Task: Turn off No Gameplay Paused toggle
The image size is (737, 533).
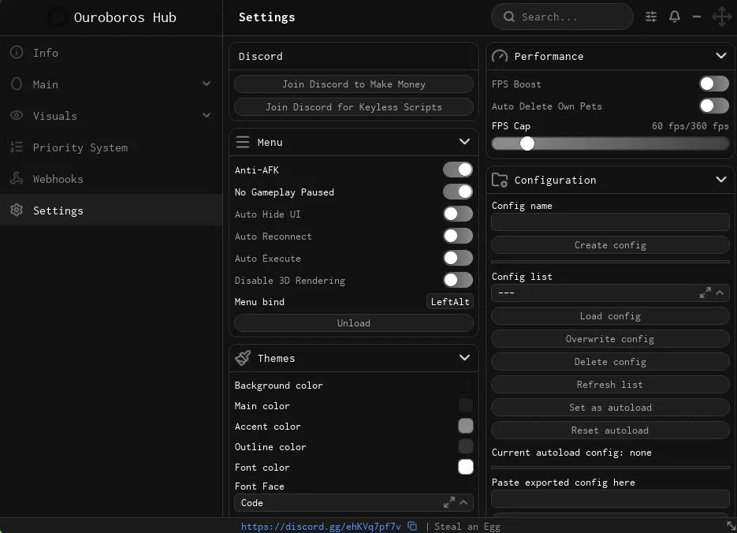Action: pyautogui.click(x=457, y=192)
